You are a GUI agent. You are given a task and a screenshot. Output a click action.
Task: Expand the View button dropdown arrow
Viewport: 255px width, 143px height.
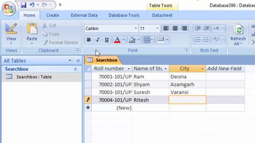[x=11, y=43]
